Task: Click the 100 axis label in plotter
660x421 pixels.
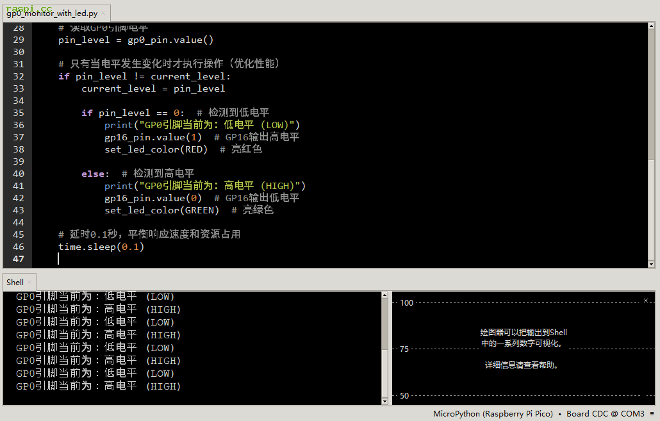Action: pyautogui.click(x=407, y=302)
